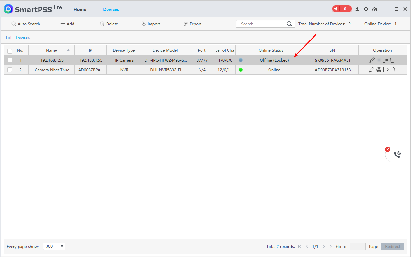Viewport: 411px width, 258px height.
Task: Click the Export toolbar button
Action: click(193, 24)
